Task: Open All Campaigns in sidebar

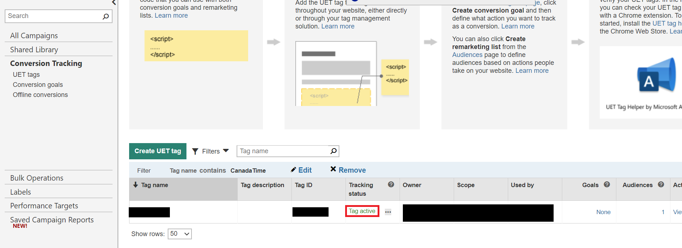Action: [34, 36]
